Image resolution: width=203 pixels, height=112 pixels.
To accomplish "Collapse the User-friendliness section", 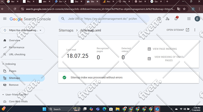I will coord(3,94).
